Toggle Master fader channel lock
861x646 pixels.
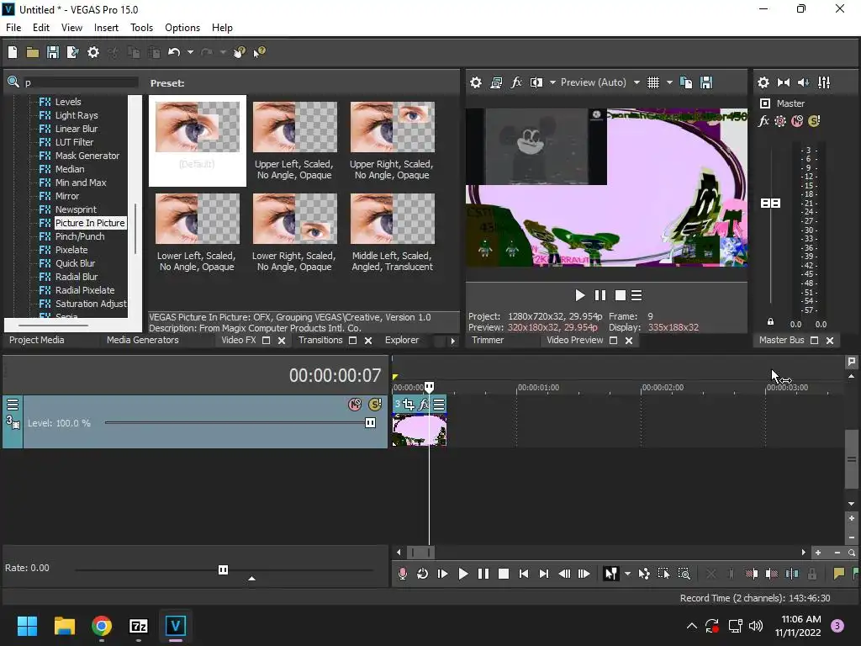point(770,322)
